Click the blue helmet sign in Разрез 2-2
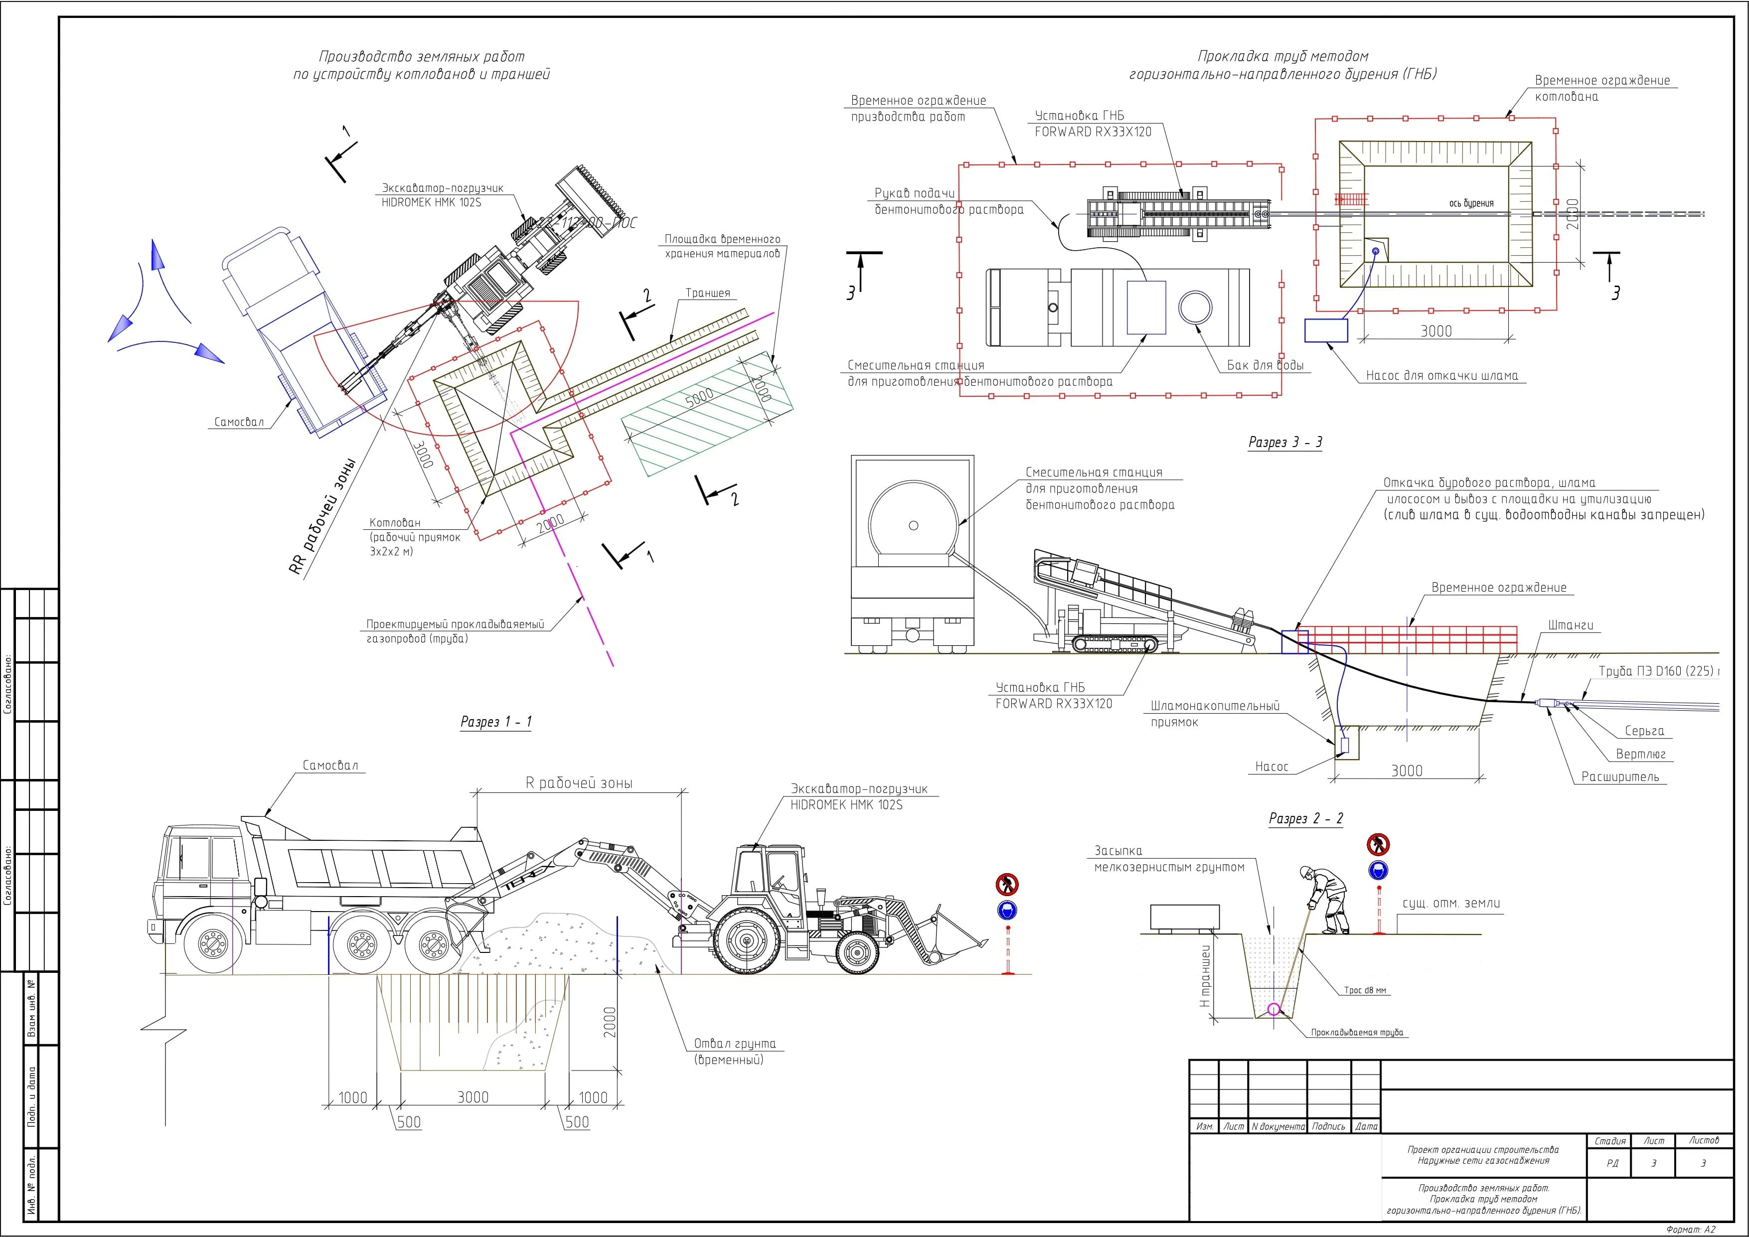The height and width of the screenshot is (1237, 1749). pos(1379,870)
